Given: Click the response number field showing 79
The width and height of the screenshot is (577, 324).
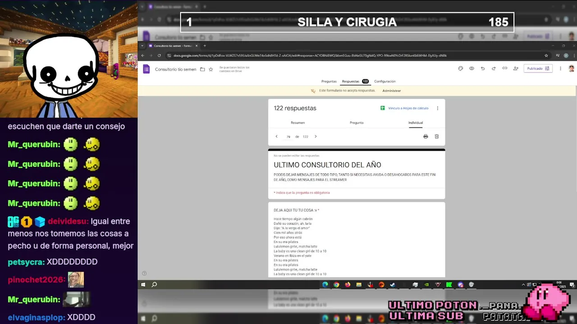Looking at the screenshot, I should click(288, 136).
